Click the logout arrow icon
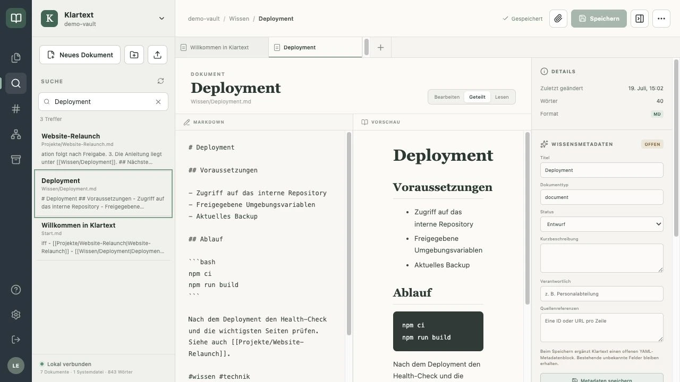Viewport: 680px width, 382px height. [16, 340]
